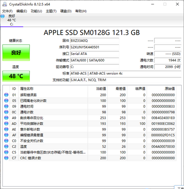Open the 编辑(E) menu

22,11
